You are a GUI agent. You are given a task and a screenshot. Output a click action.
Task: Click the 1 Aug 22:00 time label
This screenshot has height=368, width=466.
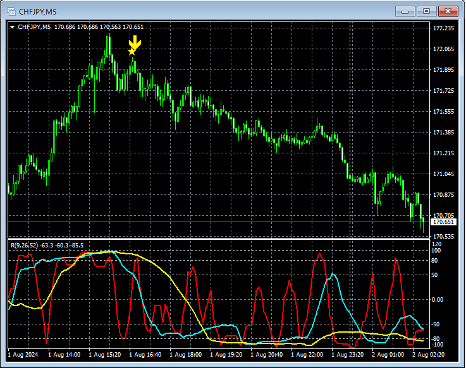[307, 355]
